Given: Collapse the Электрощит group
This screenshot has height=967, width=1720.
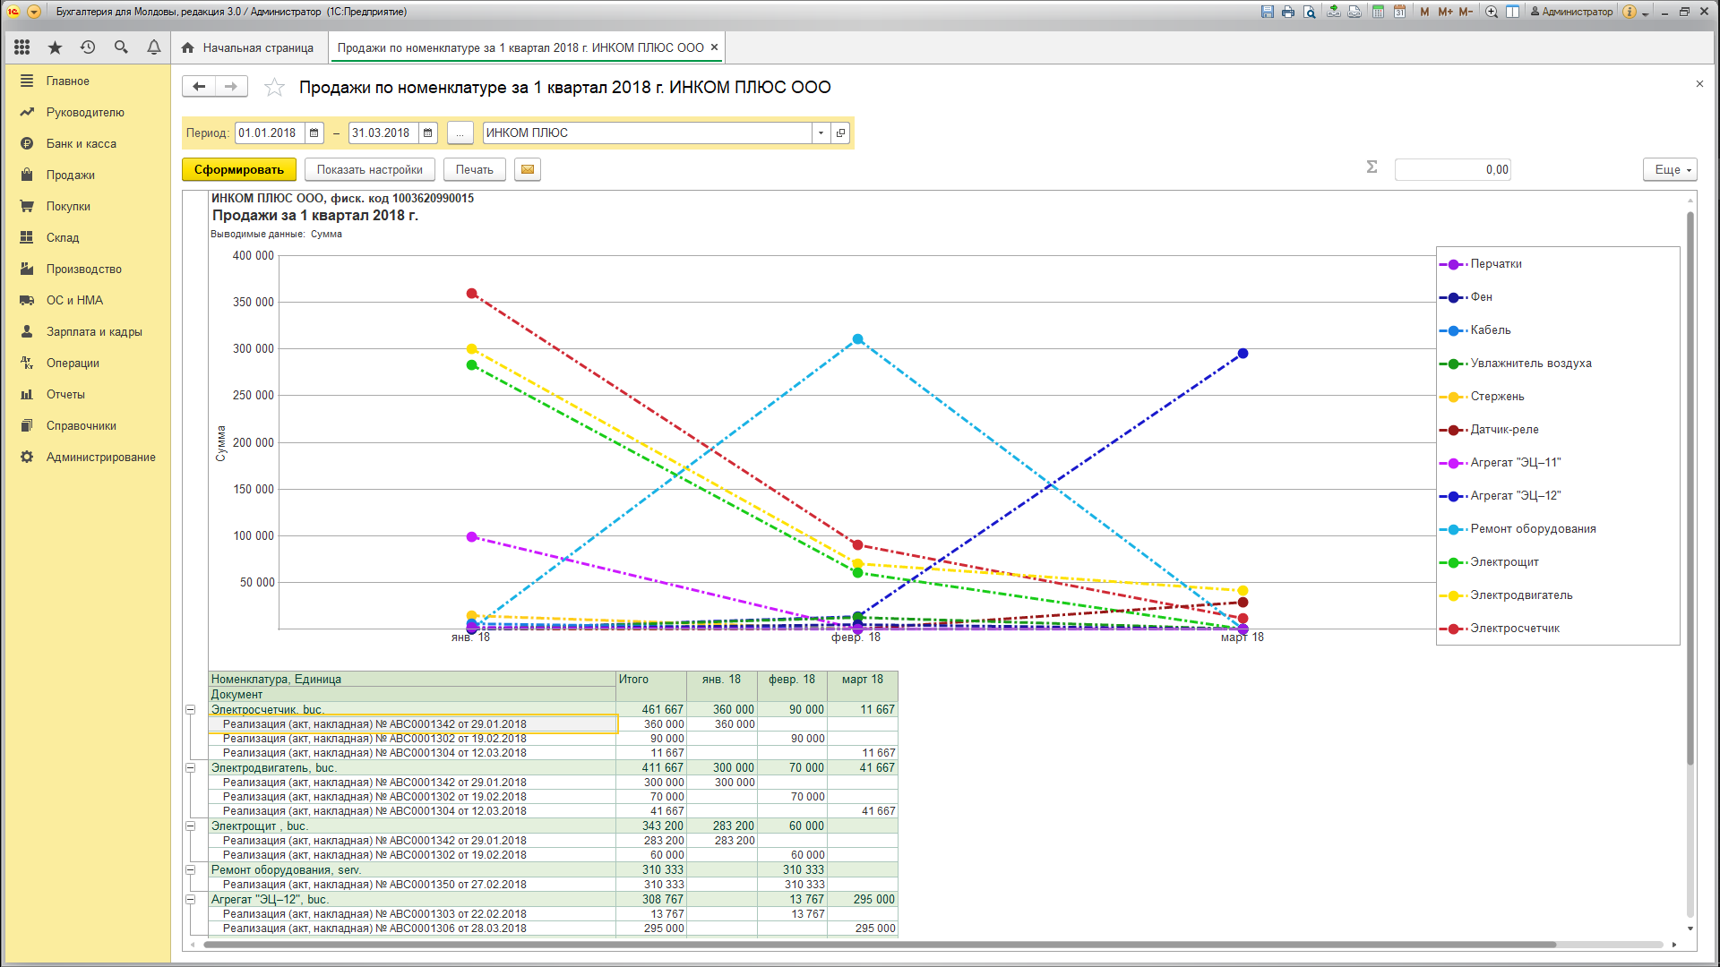Looking at the screenshot, I should 190,826.
